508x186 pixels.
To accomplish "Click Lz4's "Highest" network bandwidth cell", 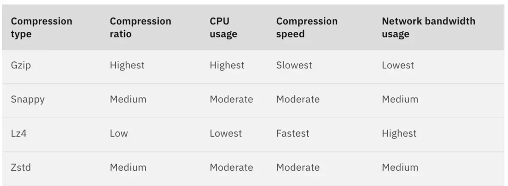I will (x=399, y=134).
